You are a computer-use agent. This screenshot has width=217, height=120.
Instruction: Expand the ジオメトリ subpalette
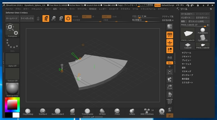(186, 56)
